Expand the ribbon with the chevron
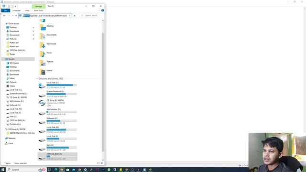Screen dimensions: 306x172 [99, 11]
